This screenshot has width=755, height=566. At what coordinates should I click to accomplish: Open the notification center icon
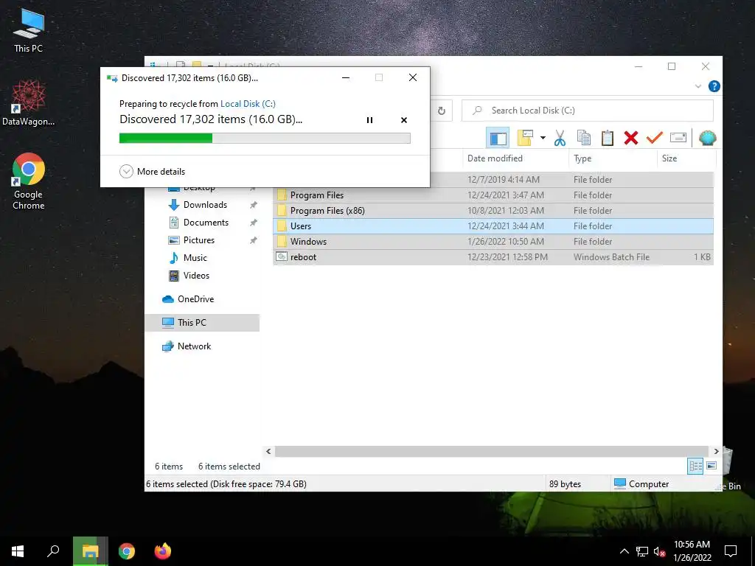click(x=731, y=551)
